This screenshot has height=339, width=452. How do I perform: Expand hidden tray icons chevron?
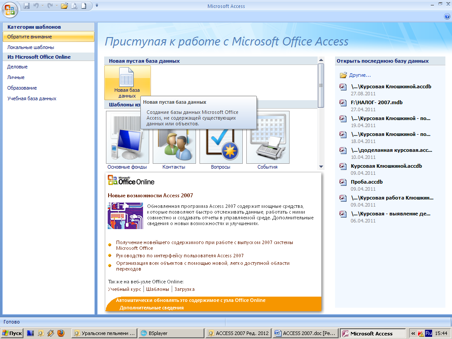coord(413,333)
